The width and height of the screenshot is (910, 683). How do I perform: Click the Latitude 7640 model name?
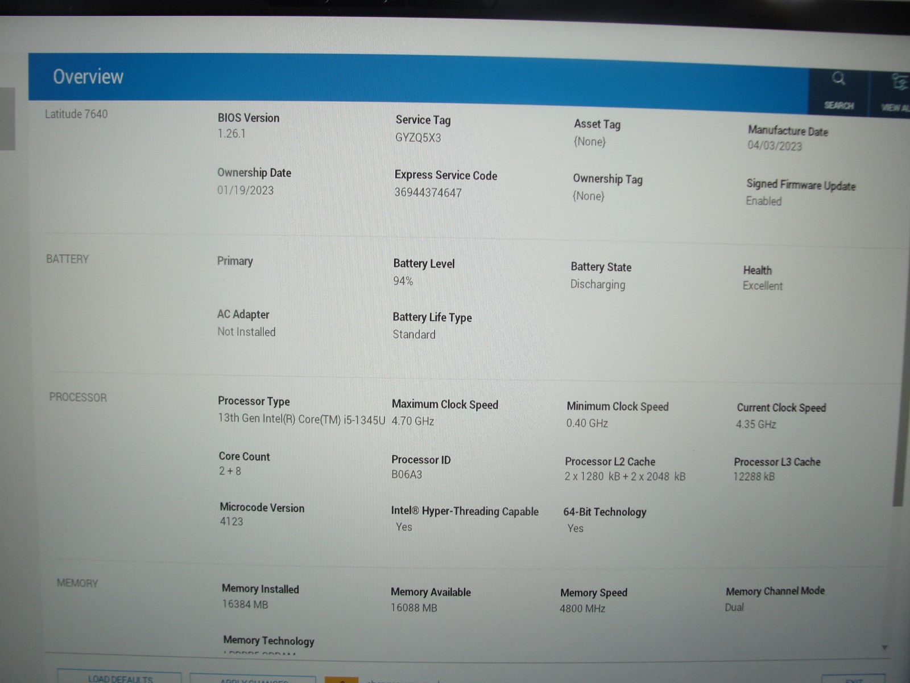tap(76, 114)
